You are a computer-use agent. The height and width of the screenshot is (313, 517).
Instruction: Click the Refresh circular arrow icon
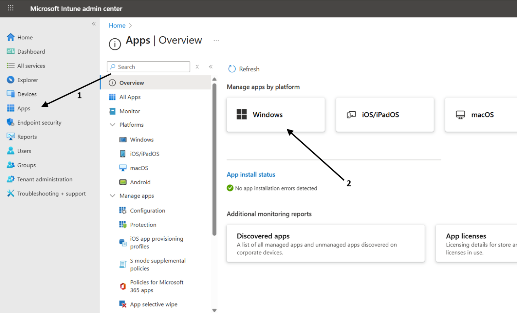click(232, 69)
